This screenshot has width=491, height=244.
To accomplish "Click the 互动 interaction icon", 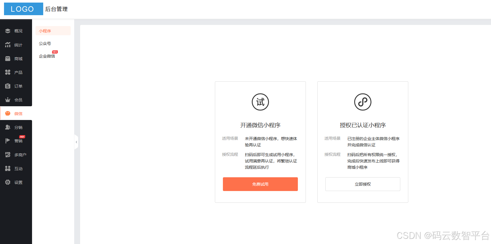I will click(x=8, y=168).
